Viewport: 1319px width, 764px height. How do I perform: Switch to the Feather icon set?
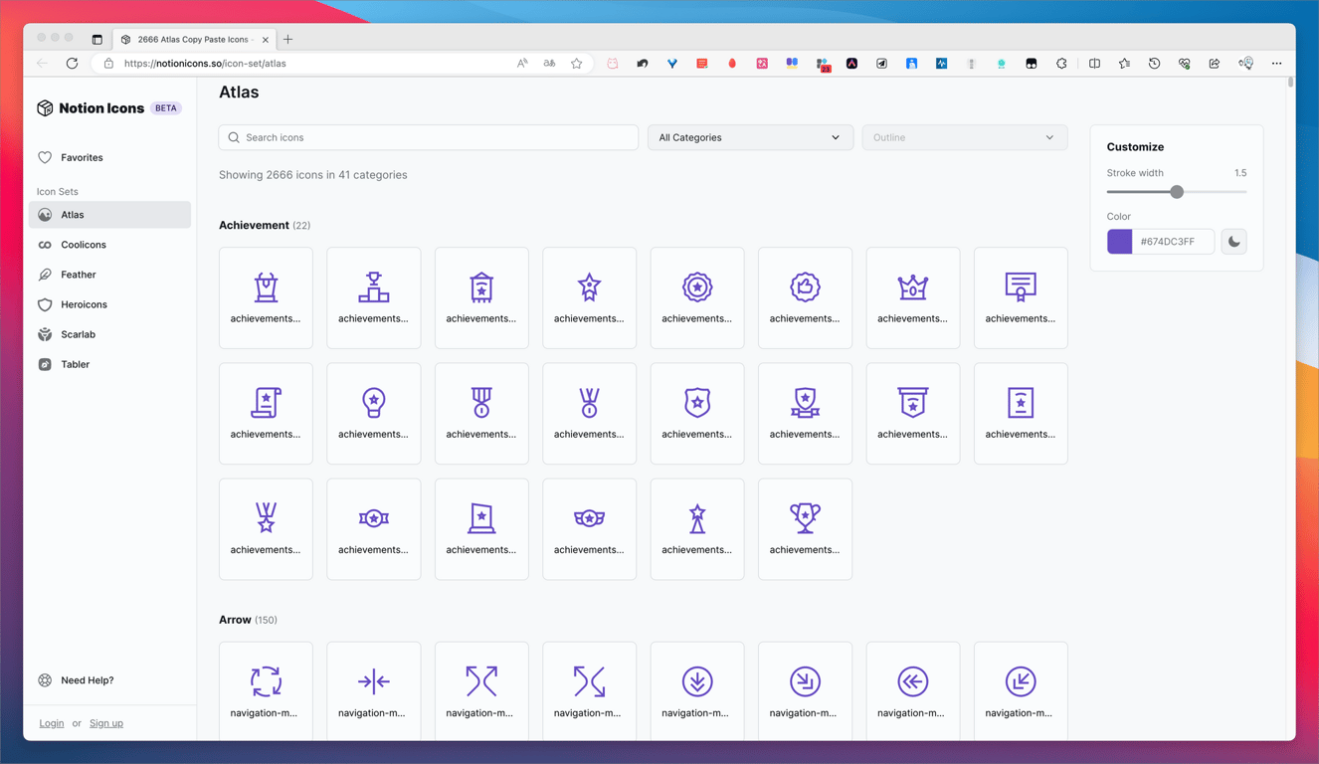tap(109, 275)
